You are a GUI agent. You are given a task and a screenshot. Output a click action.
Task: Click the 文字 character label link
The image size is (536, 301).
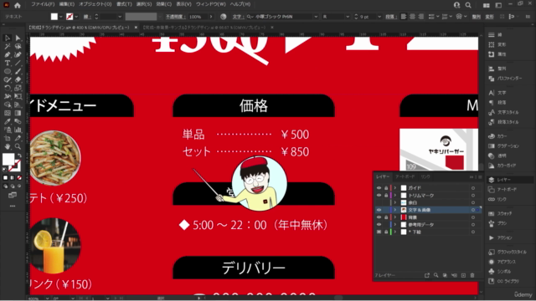pos(238,17)
